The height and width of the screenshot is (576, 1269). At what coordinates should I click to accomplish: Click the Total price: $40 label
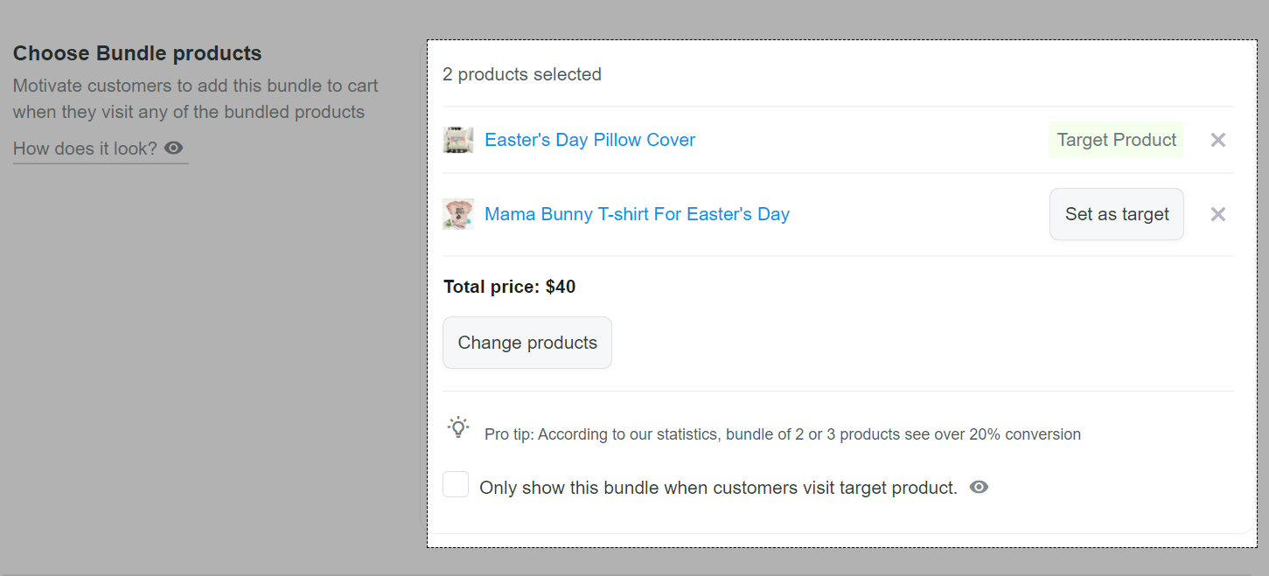[x=509, y=287]
